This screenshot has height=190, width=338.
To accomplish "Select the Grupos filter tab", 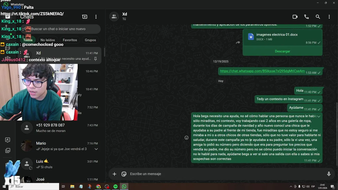I will 90,40.
